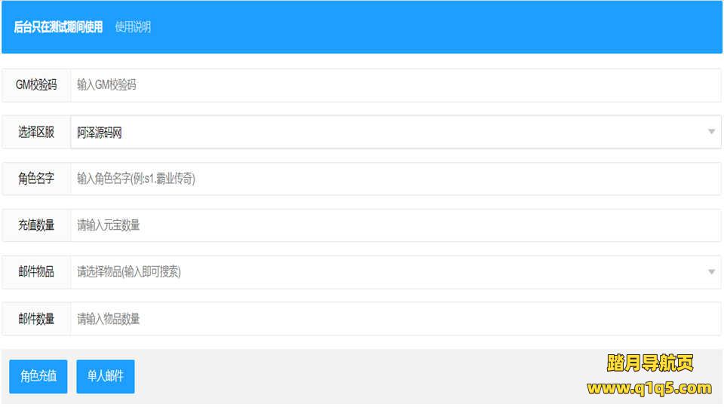724x407 pixels.
Task: Click the GM校验码 field label
Action: (x=36, y=85)
